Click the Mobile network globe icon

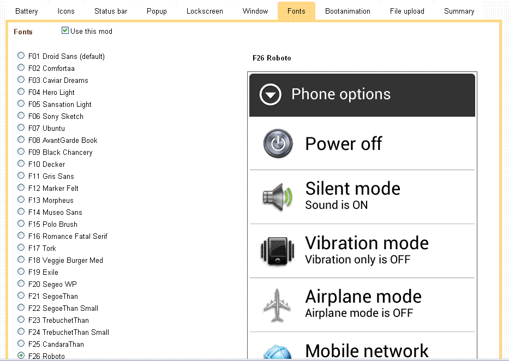(277, 352)
